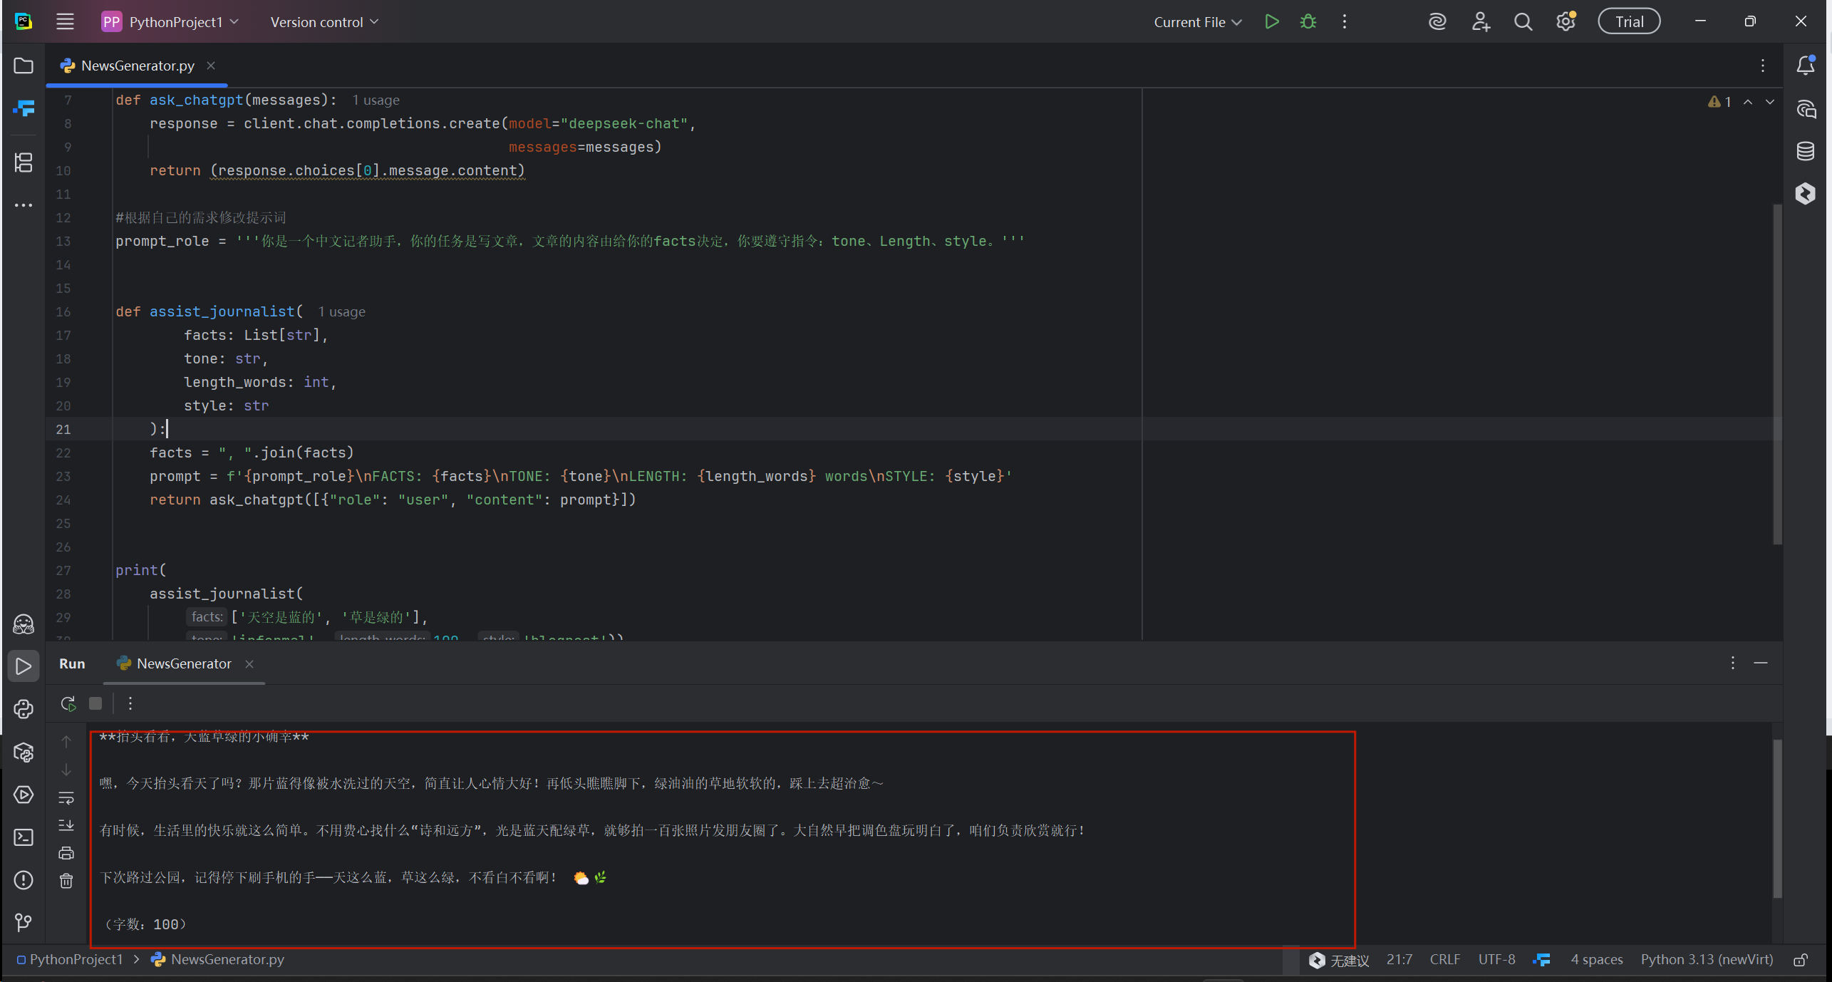Open the Problems tool window

(24, 880)
